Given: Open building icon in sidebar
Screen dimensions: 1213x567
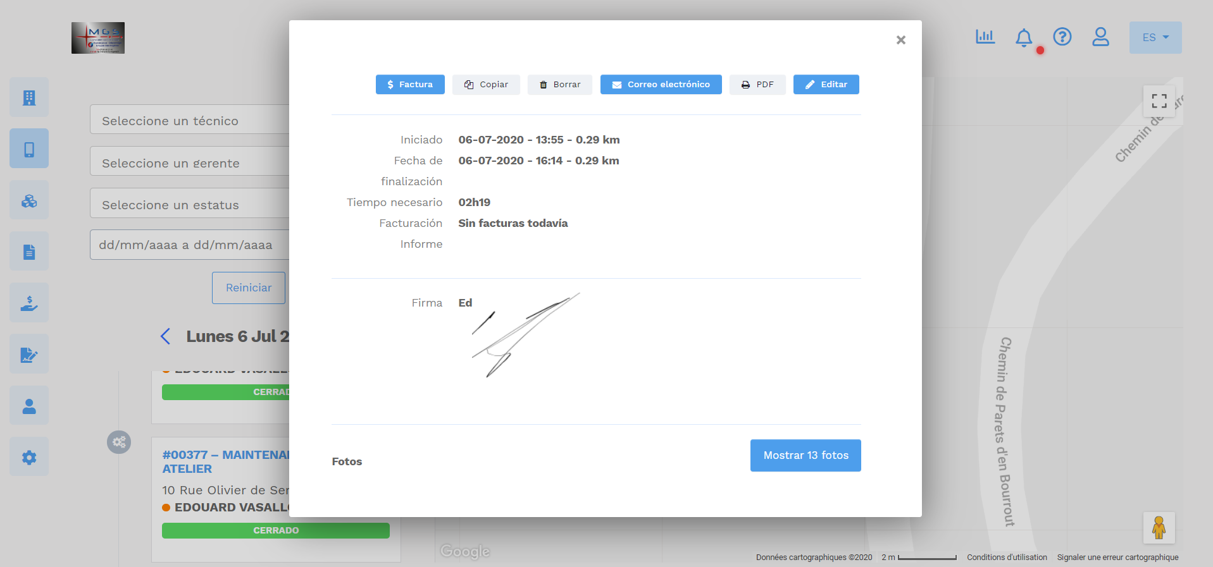Looking at the screenshot, I should pyautogui.click(x=29, y=97).
